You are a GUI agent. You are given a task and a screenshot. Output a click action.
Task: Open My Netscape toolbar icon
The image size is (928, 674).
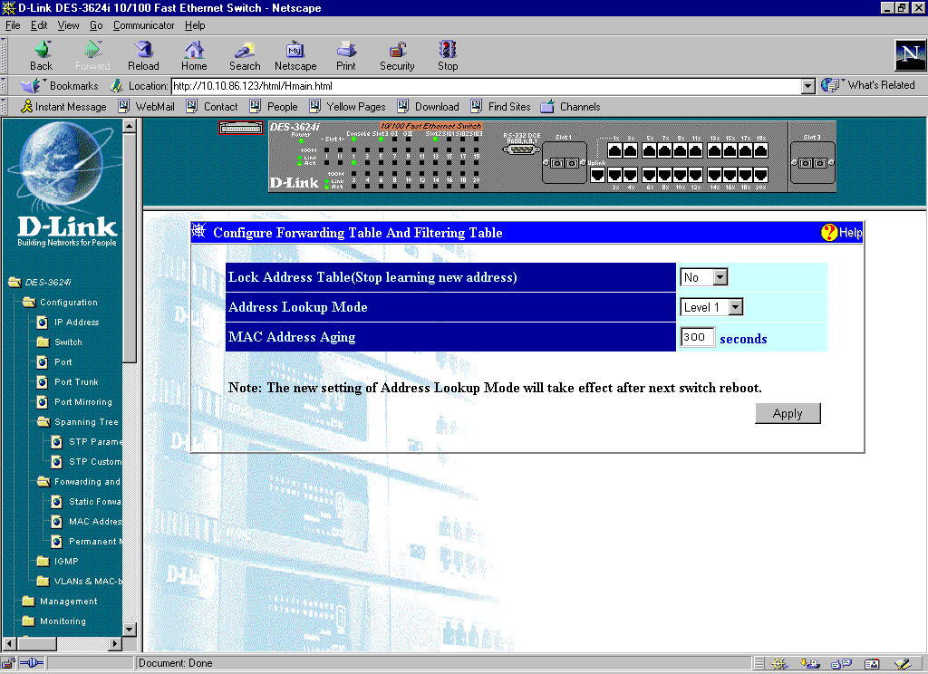[x=295, y=51]
